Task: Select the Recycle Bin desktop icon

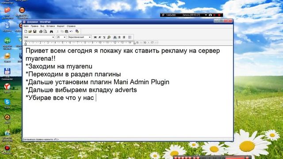Action: click(x=7, y=27)
